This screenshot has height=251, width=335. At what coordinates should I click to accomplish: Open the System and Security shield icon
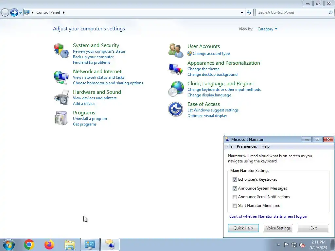click(61, 51)
